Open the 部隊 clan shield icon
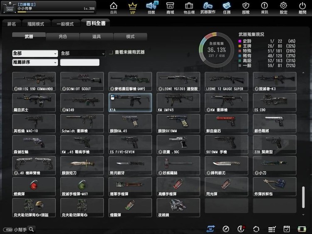Viewport: 312px width, 234px height. (246, 8)
